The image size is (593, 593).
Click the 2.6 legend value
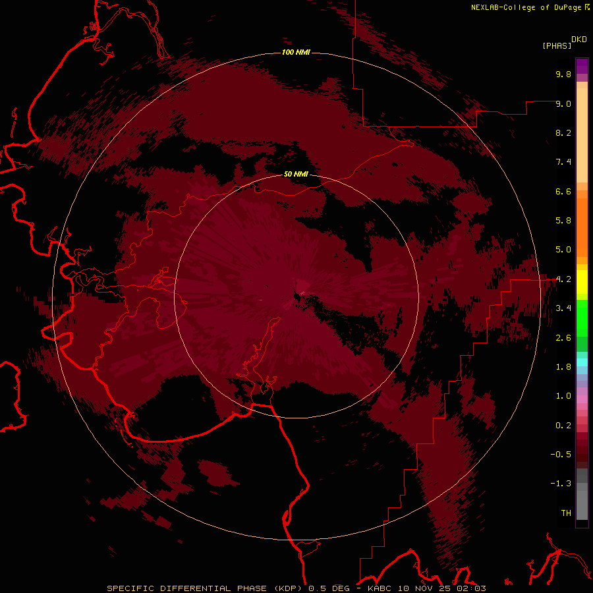pyautogui.click(x=563, y=338)
